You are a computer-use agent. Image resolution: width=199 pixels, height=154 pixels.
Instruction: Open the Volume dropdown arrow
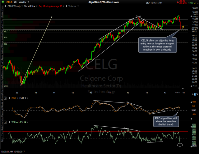point(78,6)
